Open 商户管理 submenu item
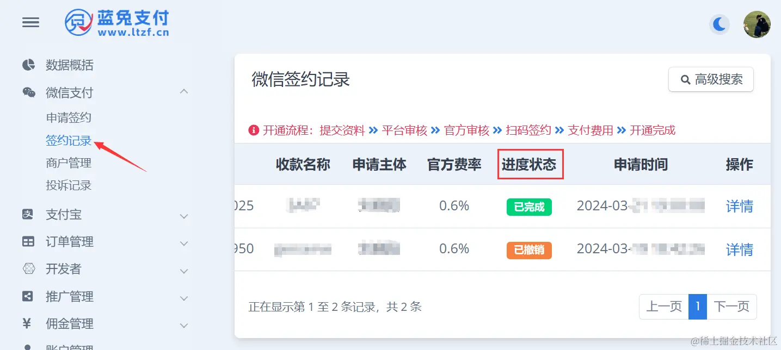This screenshot has height=350, width=781. pyautogui.click(x=69, y=163)
